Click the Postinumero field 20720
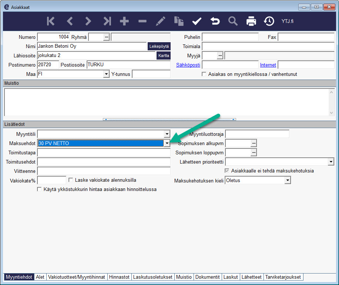Viewport: 339px width, 285px height. coord(48,65)
